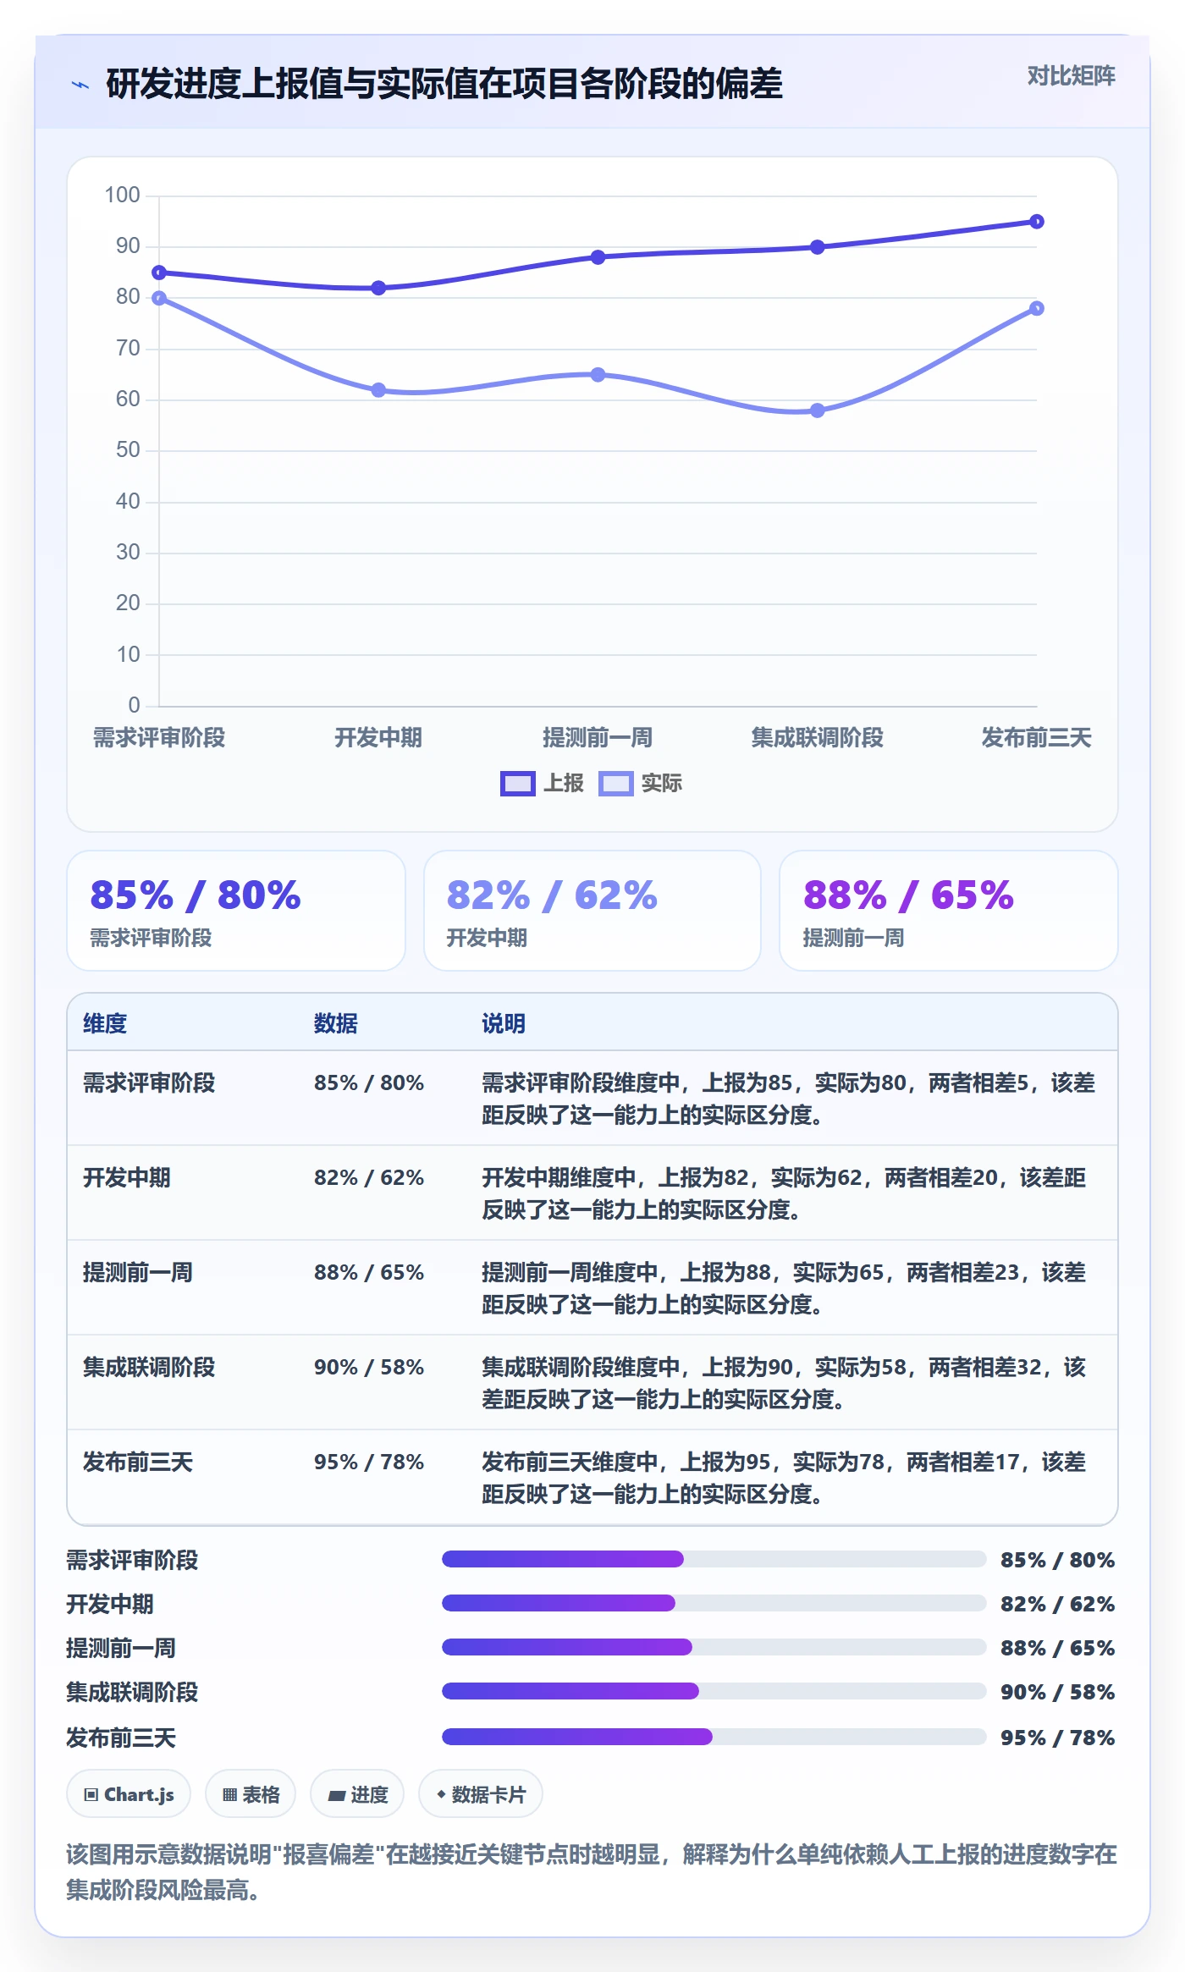Click the 发布前三天 progress bar
This screenshot has height=1972, width=1185.
click(x=714, y=1737)
